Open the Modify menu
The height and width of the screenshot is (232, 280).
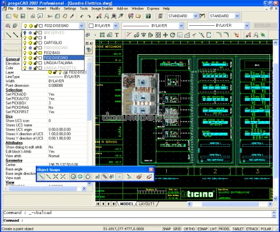click(x=55, y=8)
